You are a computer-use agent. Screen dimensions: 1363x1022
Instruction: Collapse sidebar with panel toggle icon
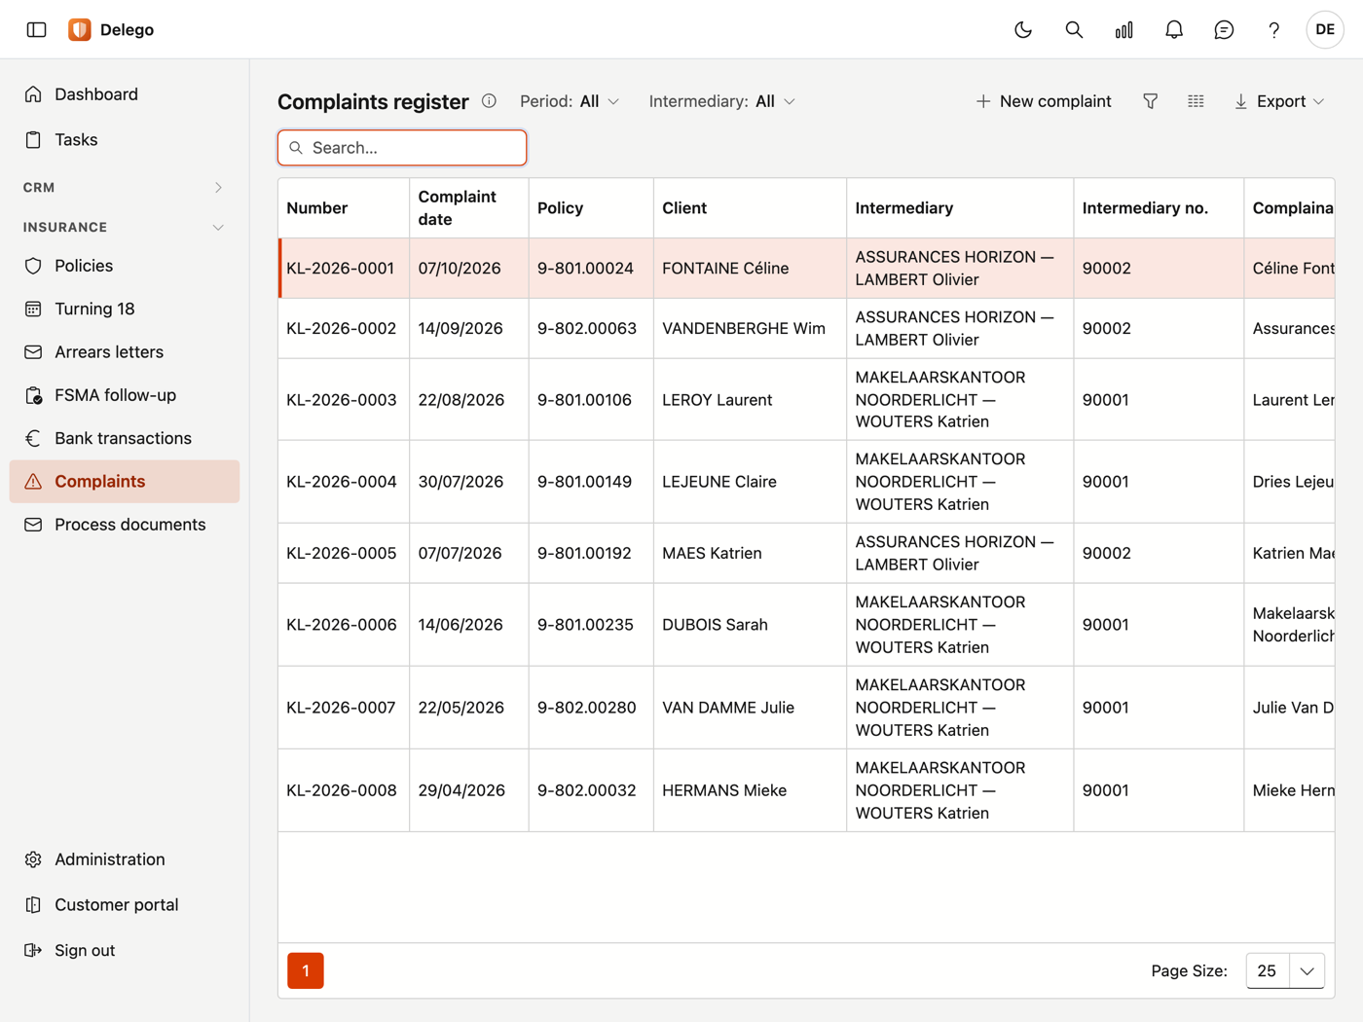click(x=37, y=29)
